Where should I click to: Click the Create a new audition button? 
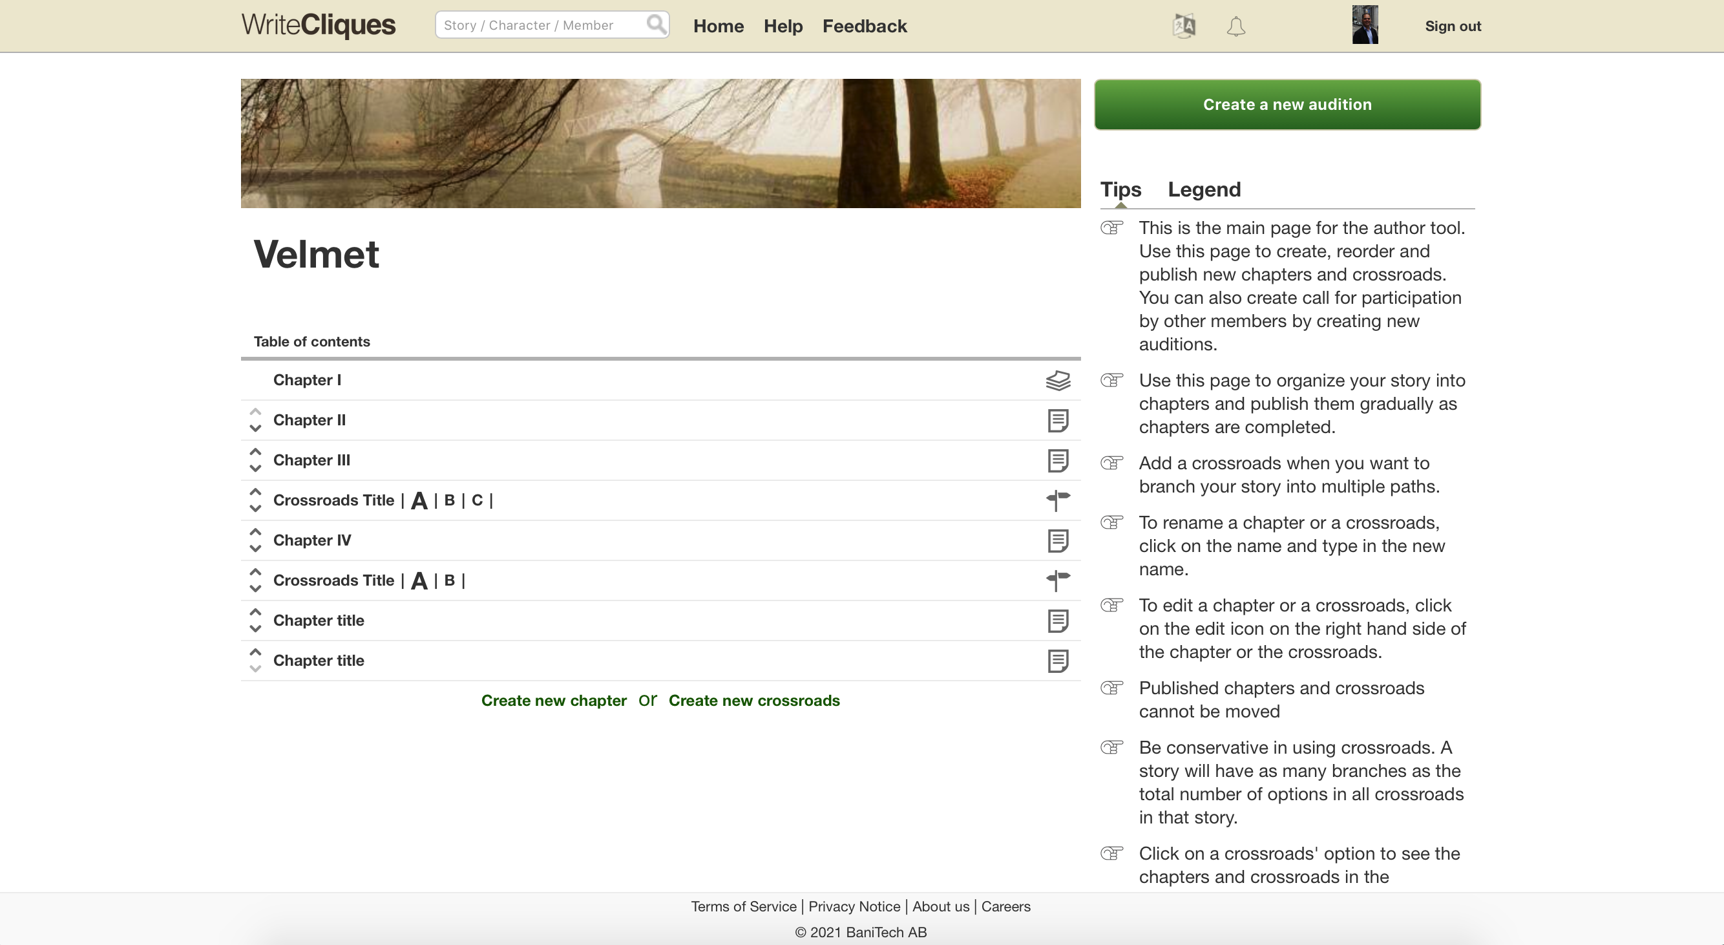coord(1287,105)
